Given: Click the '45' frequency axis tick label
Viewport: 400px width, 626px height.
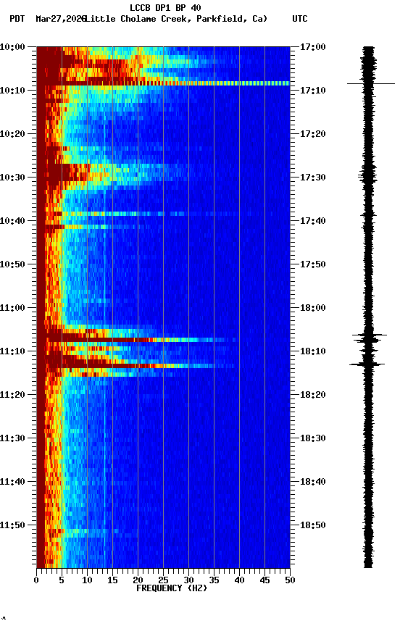Looking at the screenshot, I should click(x=264, y=580).
